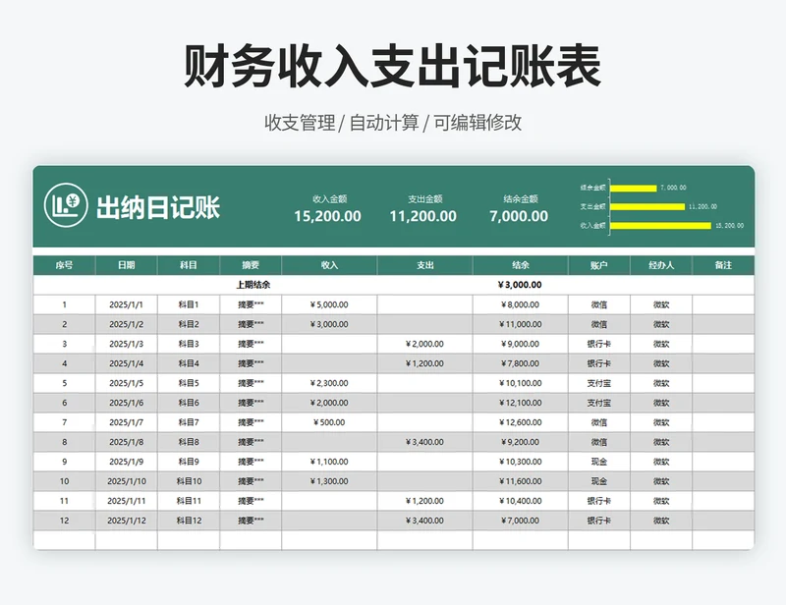Click date cell 2025/1/11
786x605 pixels.
pyautogui.click(x=127, y=500)
